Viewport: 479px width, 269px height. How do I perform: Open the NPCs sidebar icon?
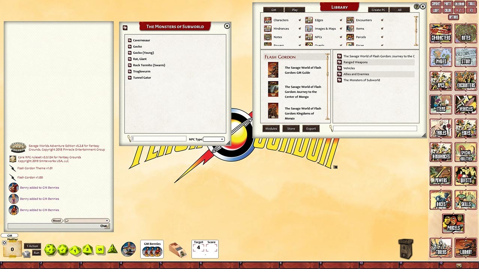[440, 81]
